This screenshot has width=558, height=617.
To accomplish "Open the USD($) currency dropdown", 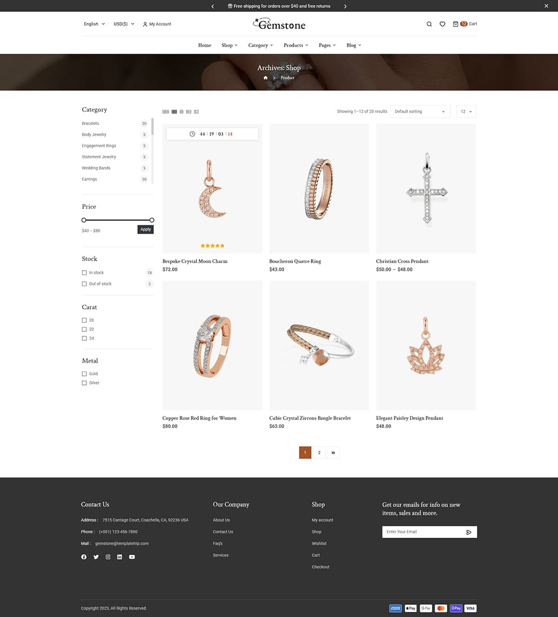I will coord(124,24).
